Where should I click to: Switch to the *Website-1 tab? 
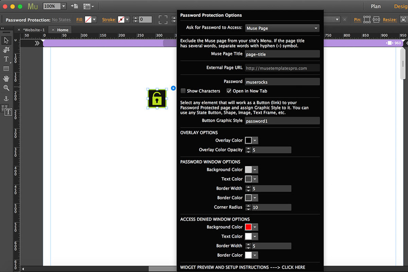[x=34, y=30]
